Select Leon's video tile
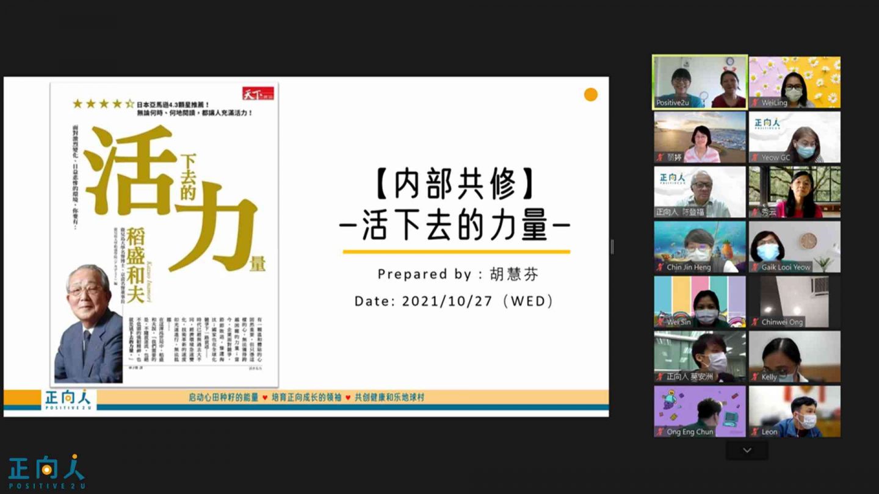The height and width of the screenshot is (494, 879). point(795,412)
